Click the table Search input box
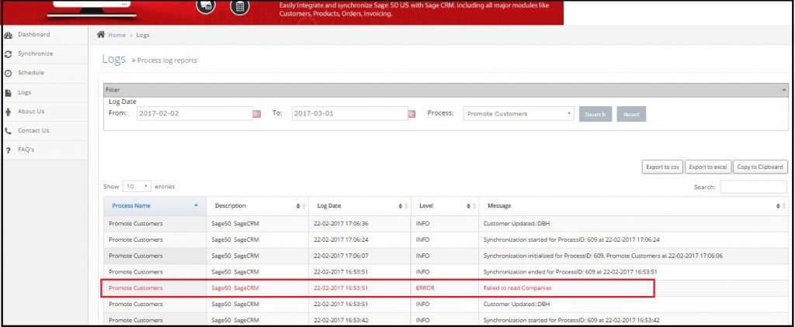 753,187
